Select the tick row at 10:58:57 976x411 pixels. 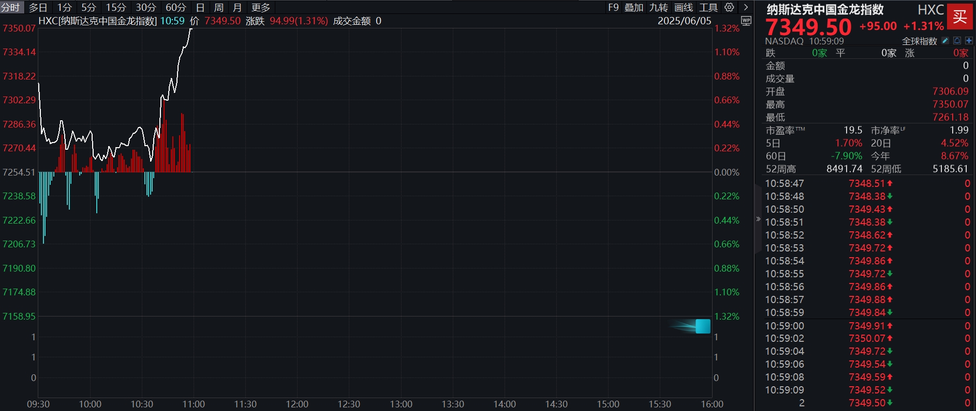coord(867,299)
